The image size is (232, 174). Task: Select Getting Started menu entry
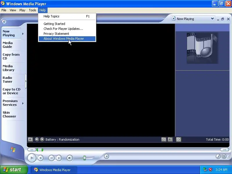tap(67, 24)
